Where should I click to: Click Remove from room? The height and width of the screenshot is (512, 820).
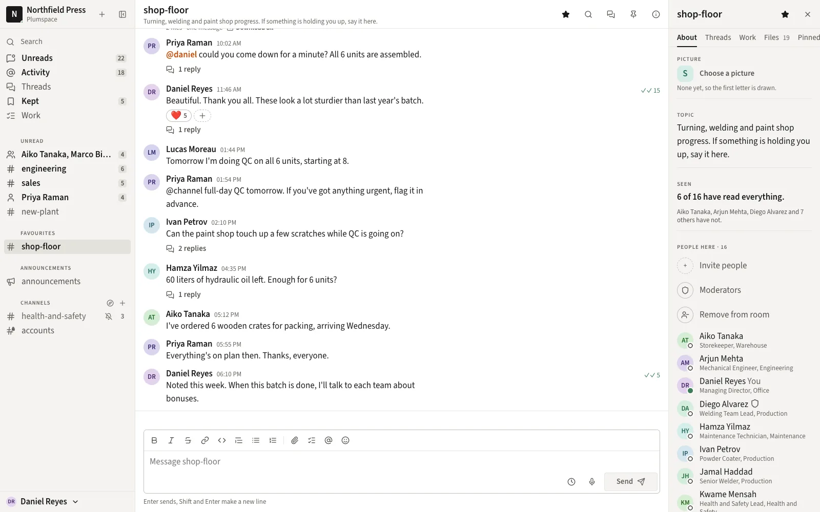click(x=744, y=314)
